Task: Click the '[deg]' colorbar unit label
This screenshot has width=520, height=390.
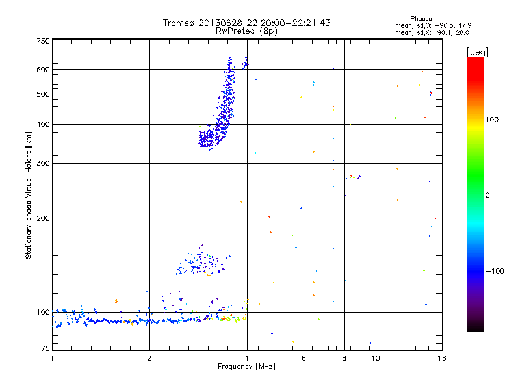Action: tap(477, 53)
